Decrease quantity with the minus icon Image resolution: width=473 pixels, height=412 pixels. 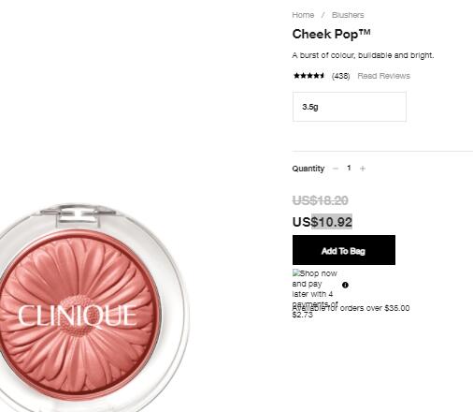tap(336, 169)
